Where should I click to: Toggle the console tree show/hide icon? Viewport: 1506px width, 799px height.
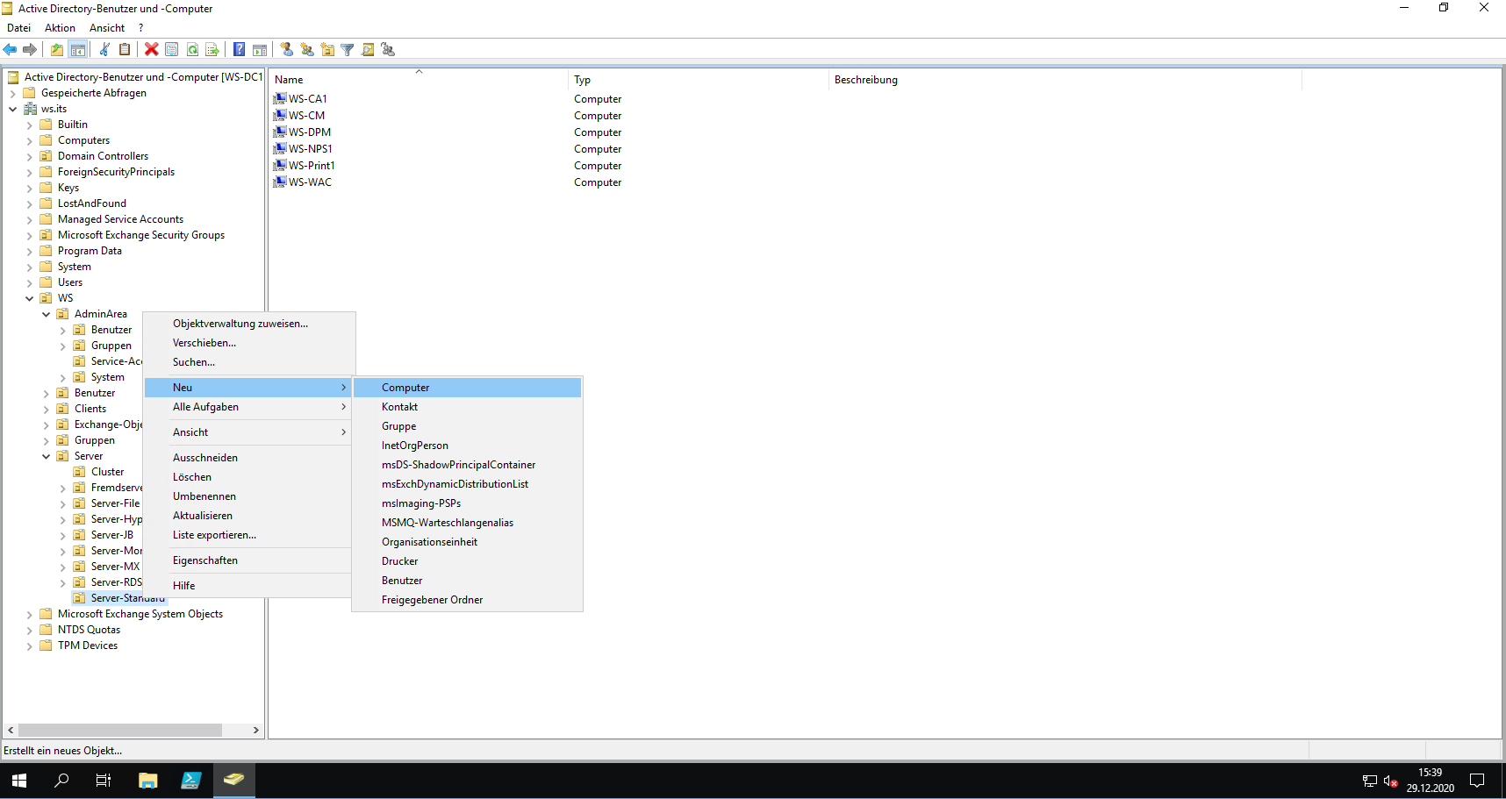coord(78,50)
